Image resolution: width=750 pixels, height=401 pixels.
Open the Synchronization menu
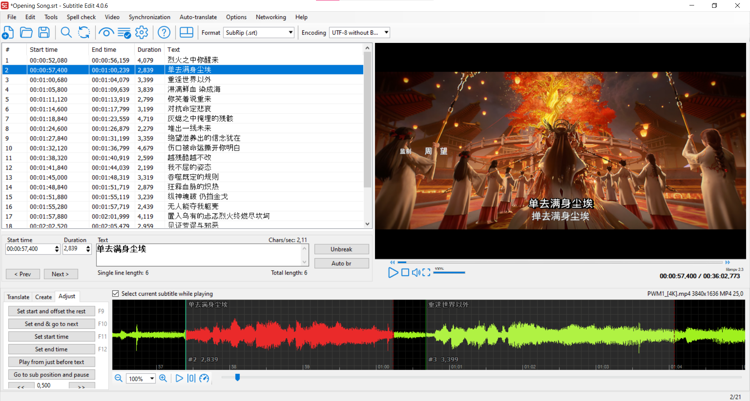coord(150,17)
